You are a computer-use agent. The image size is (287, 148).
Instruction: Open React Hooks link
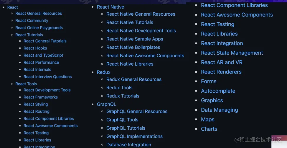35,48
